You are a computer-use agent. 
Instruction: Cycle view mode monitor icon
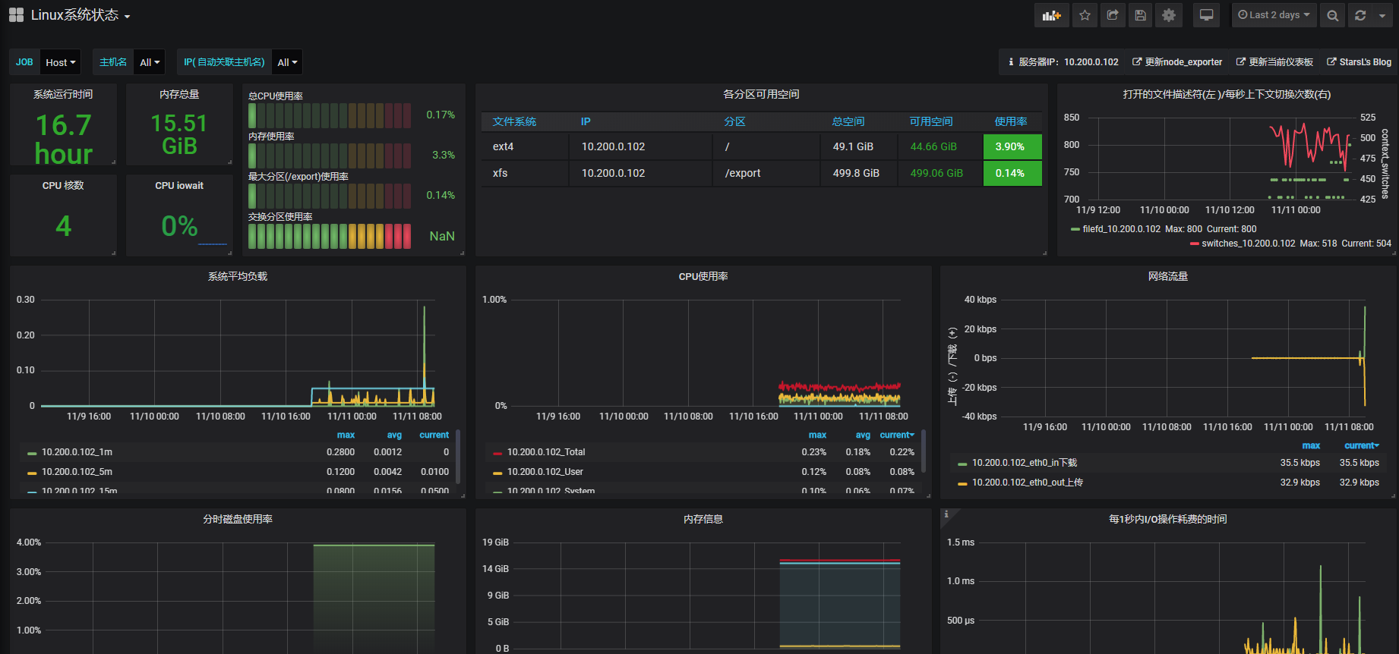click(1206, 15)
